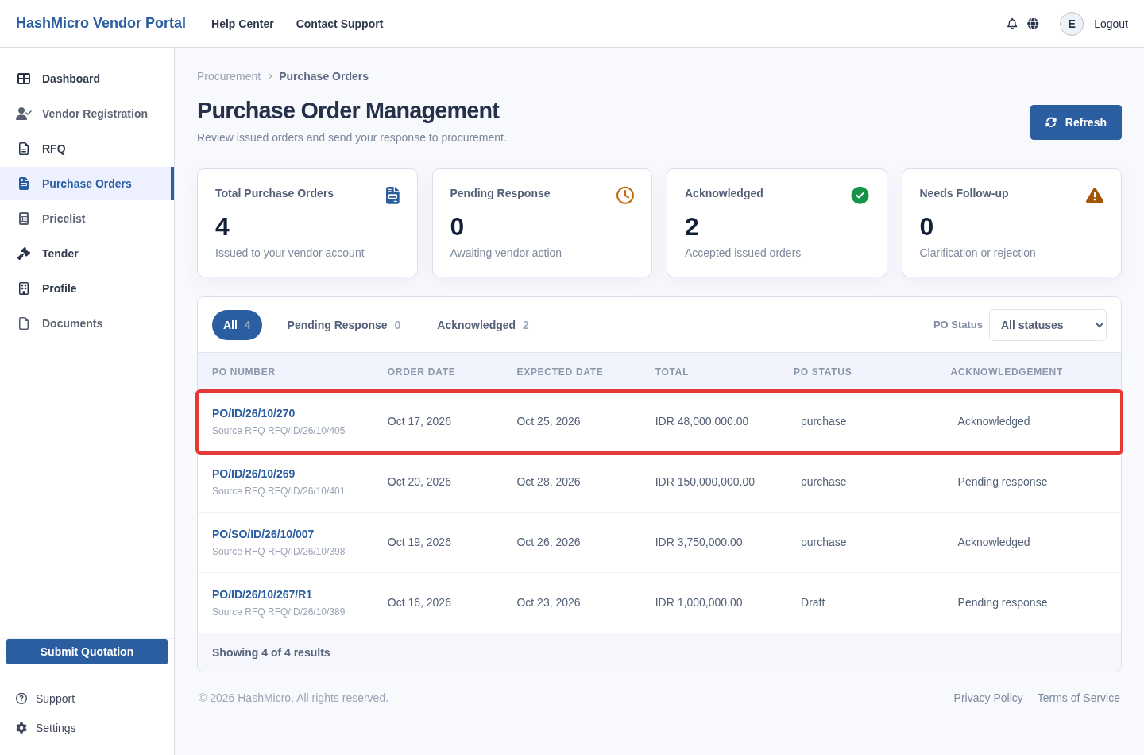Screen dimensions: 1144x755
Task: Open the PO Status dropdown
Action: click(1048, 325)
